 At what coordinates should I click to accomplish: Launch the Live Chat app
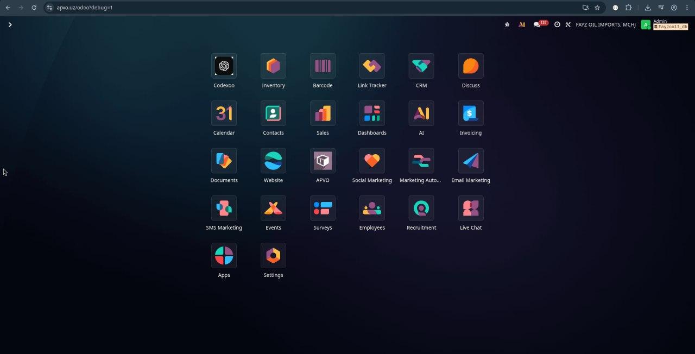tap(471, 208)
